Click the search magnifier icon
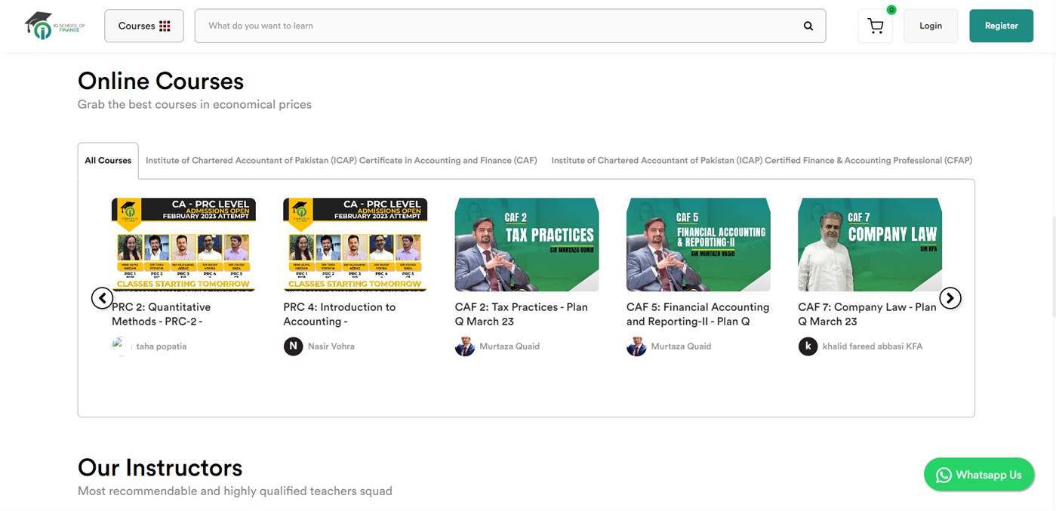Viewport: 1056px width, 511px height. (808, 26)
